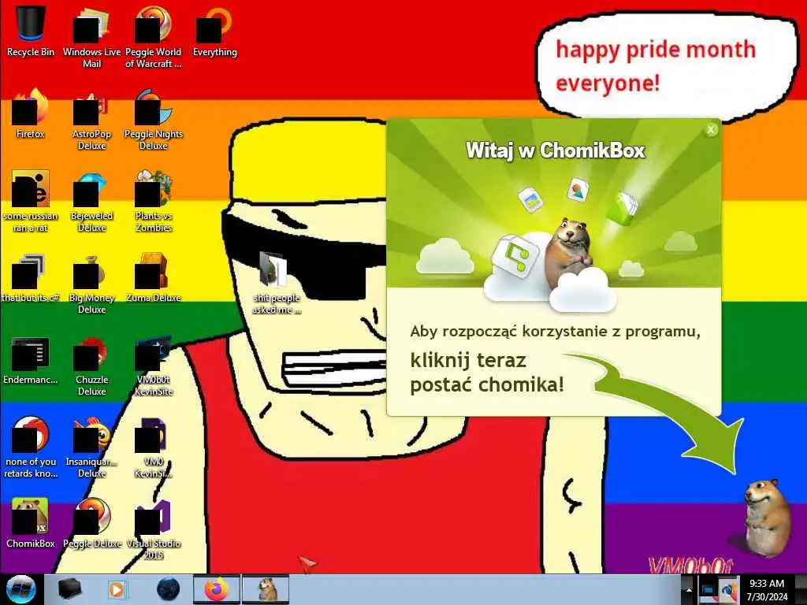Open the black folder icon on the taskbar
The image size is (807, 605).
click(69, 589)
